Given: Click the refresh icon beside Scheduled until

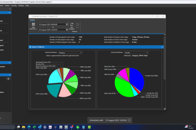Looking at the screenshot, I should point(129,120).
